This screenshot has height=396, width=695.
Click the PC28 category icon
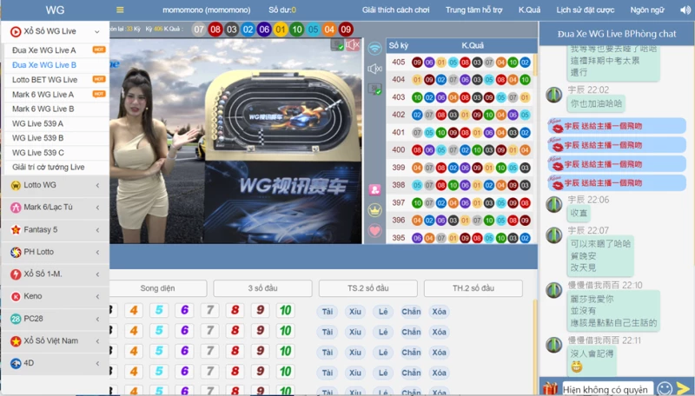point(16,319)
